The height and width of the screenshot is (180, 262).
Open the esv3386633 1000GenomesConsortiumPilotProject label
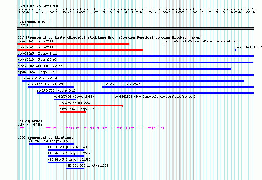tap(204, 41)
